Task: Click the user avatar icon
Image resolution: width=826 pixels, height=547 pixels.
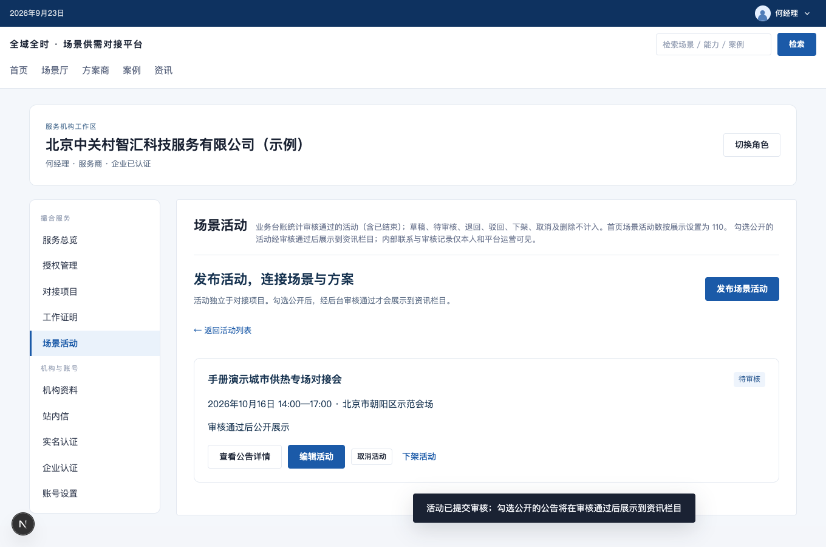Action: coord(762,13)
